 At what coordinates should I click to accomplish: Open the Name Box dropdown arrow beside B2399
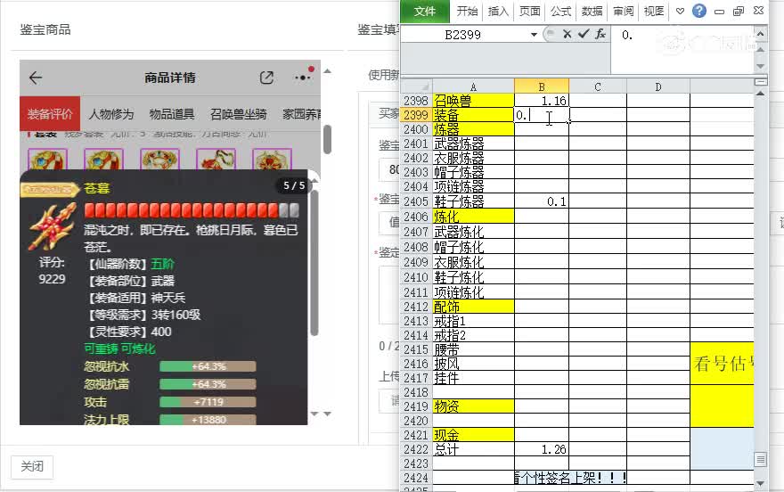coord(534,35)
